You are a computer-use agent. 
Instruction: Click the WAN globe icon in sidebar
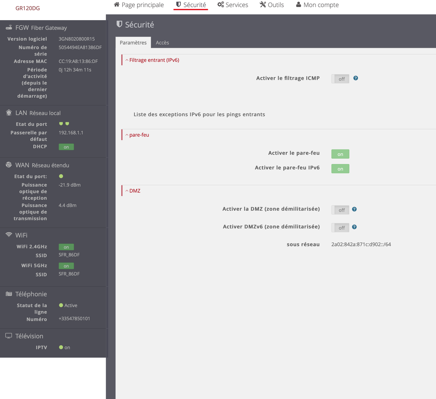(x=9, y=165)
